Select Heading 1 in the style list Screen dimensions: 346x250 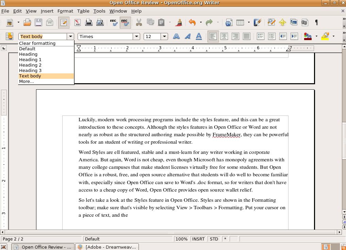coord(46,60)
